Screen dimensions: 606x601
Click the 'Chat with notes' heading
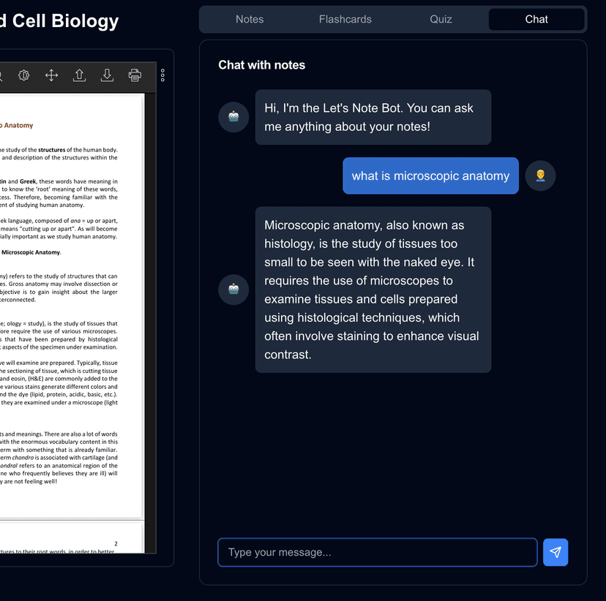[261, 65]
